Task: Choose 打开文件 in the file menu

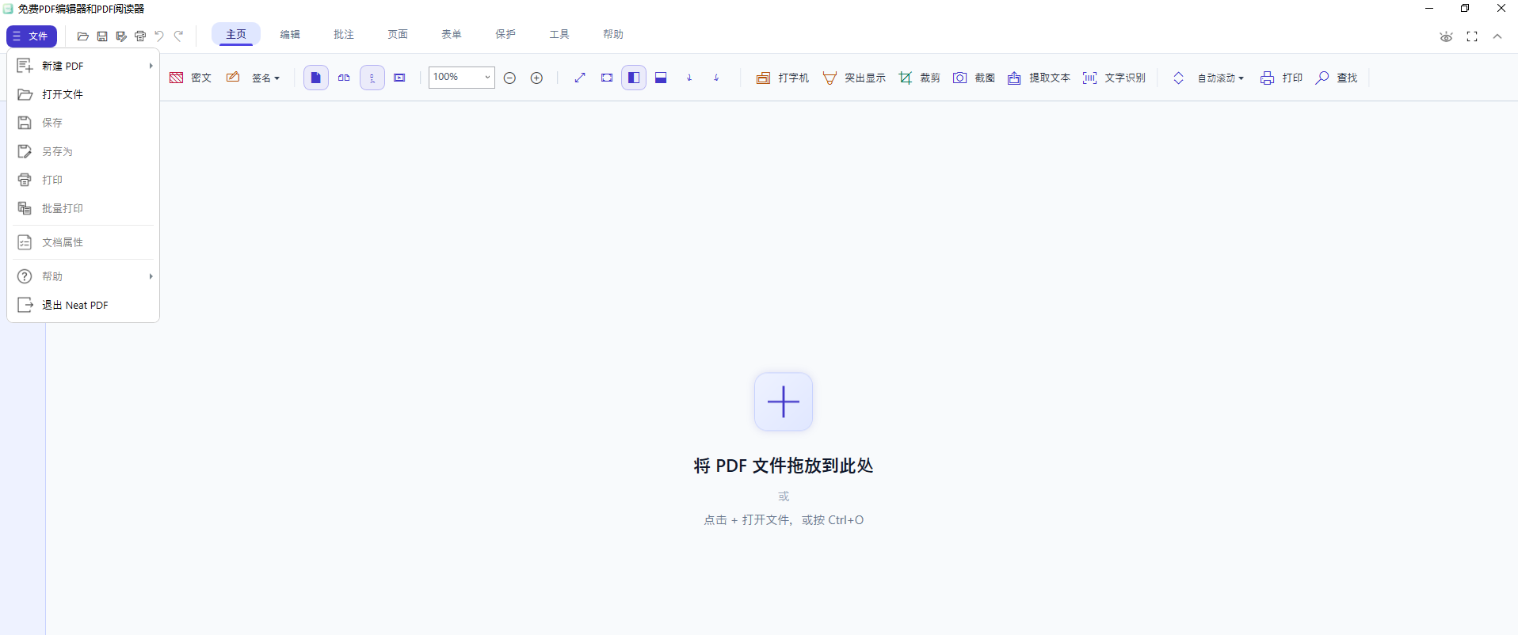Action: [x=83, y=94]
